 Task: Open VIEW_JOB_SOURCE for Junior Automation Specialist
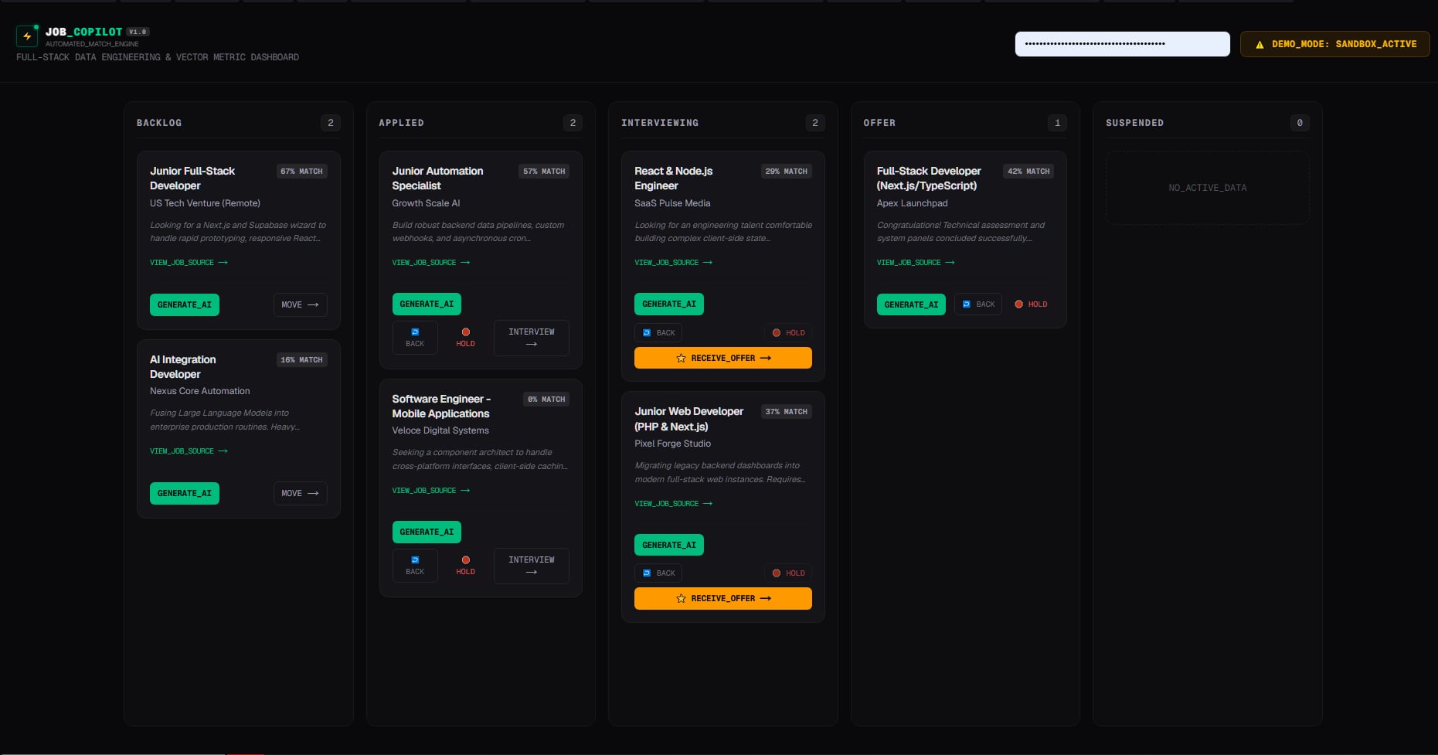430,263
